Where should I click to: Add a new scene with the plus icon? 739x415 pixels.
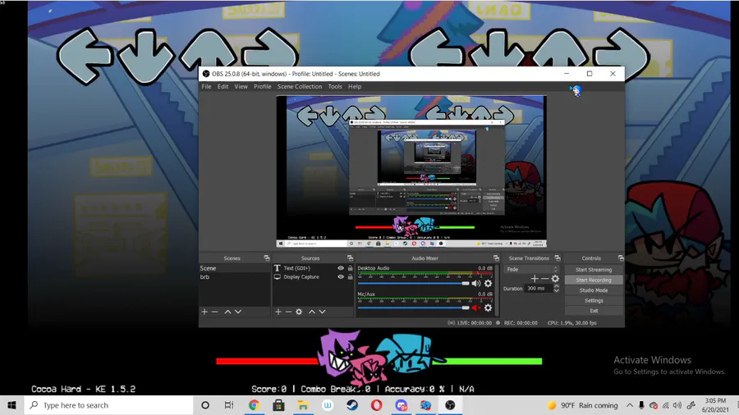coord(204,312)
